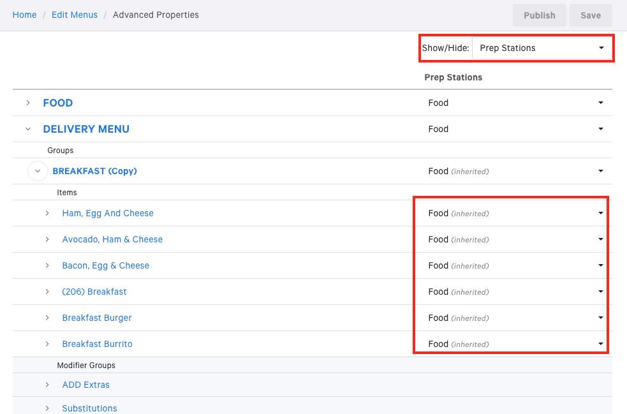Open prep station dropdown for Bacon, Egg & Cheese
The width and height of the screenshot is (627, 414).
pos(600,265)
